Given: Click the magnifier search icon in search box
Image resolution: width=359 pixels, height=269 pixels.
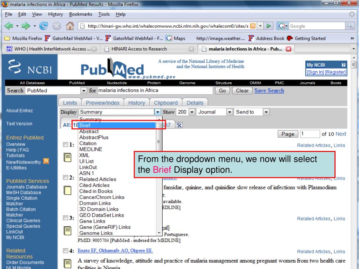Looking at the screenshot, I should [x=350, y=26].
